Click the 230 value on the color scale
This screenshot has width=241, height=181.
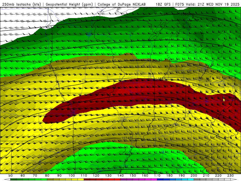coord(230,176)
